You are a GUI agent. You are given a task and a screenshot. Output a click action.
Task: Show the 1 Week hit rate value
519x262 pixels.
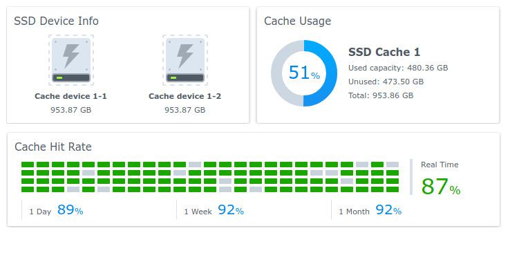[231, 210]
